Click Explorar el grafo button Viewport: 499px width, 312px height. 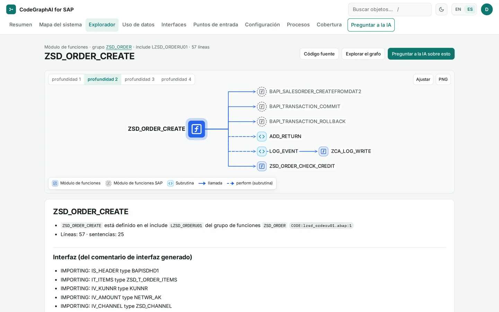tap(363, 54)
